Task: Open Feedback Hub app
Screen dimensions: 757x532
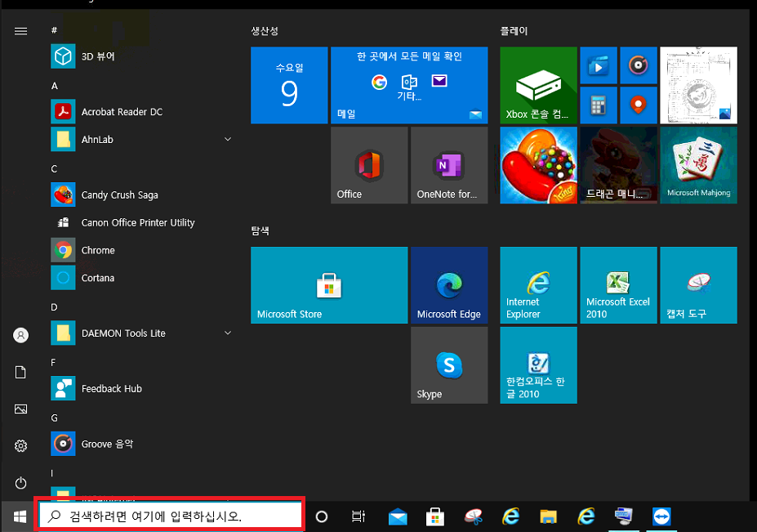Action: (x=142, y=388)
